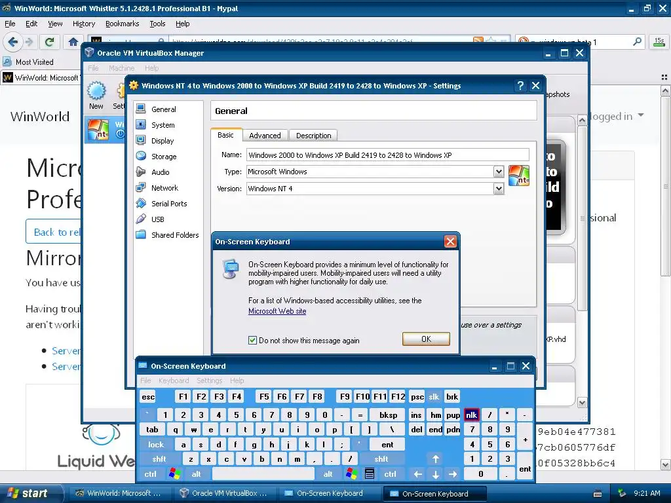Image resolution: width=671 pixels, height=503 pixels.
Task: Click the spacebar on On-Screen Keyboard
Action: click(x=263, y=474)
